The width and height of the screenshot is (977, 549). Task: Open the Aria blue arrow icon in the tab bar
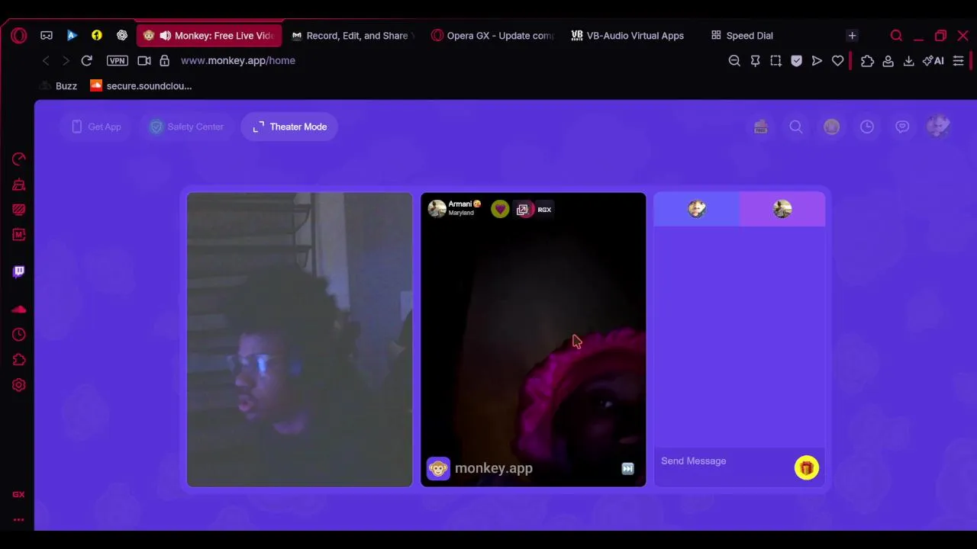72,35
